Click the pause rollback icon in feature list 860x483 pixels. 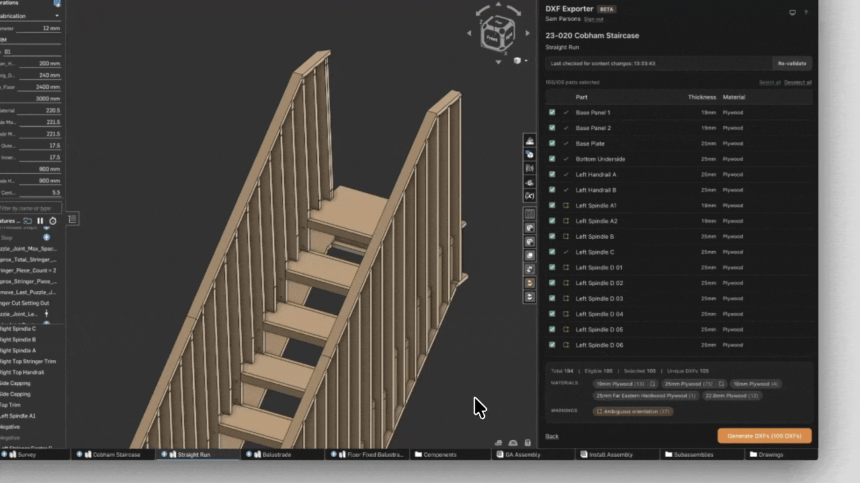[x=40, y=221]
